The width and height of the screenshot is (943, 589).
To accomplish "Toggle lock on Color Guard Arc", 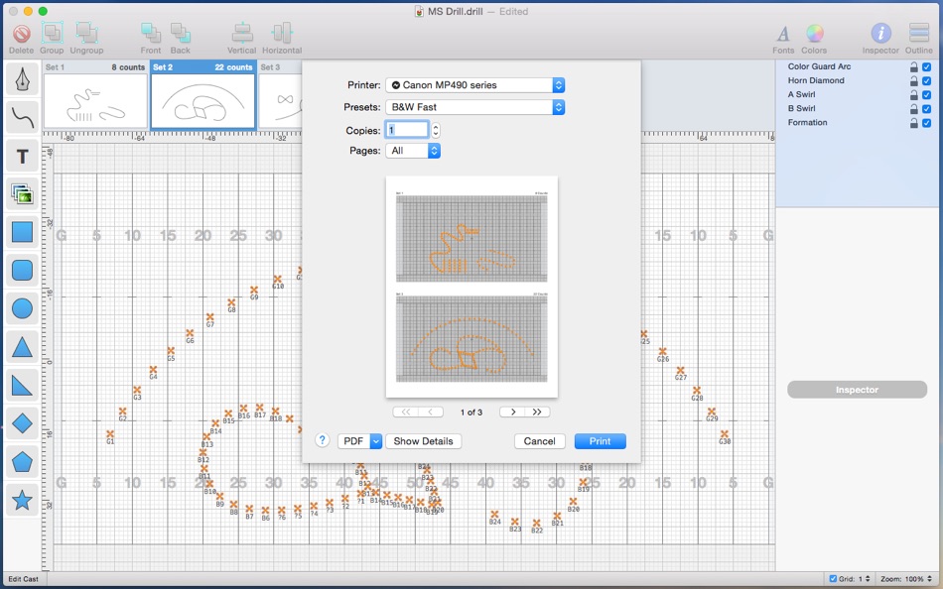I will pyautogui.click(x=913, y=66).
